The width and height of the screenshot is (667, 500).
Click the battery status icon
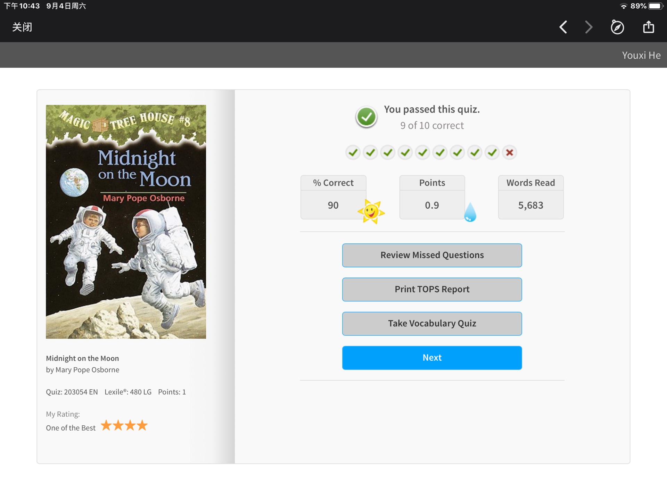(x=656, y=6)
